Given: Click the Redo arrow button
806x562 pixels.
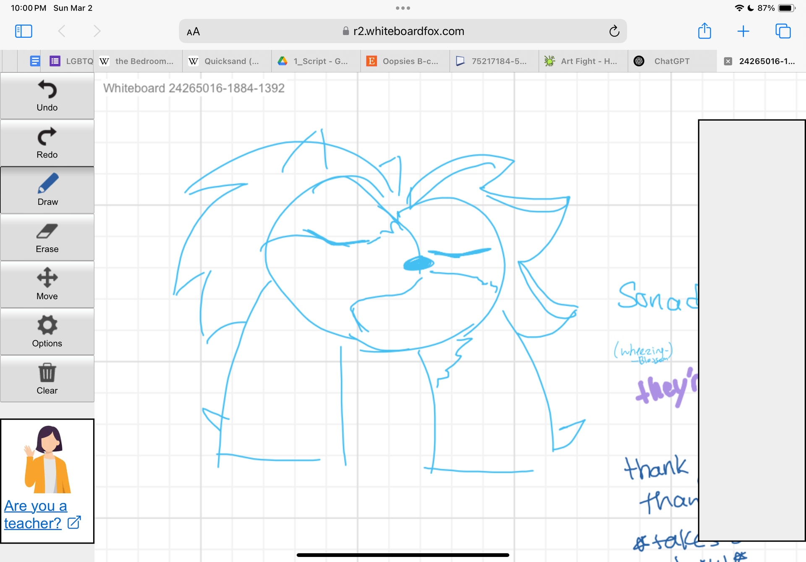Looking at the screenshot, I should (x=47, y=143).
